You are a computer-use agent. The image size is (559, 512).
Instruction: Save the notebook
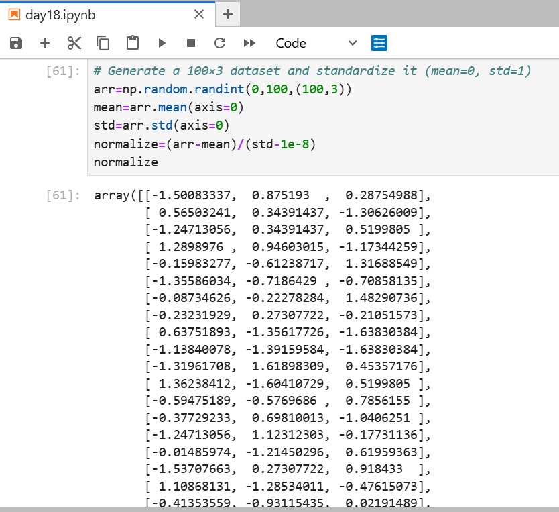15,42
